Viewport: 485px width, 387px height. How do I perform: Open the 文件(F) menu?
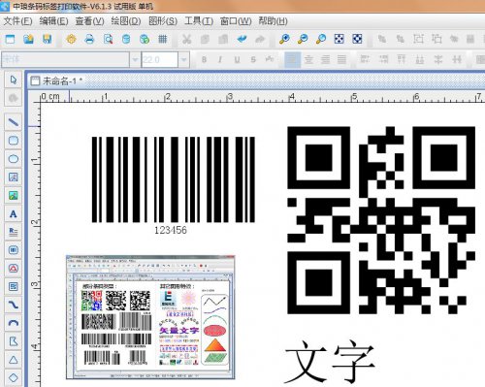coord(17,21)
